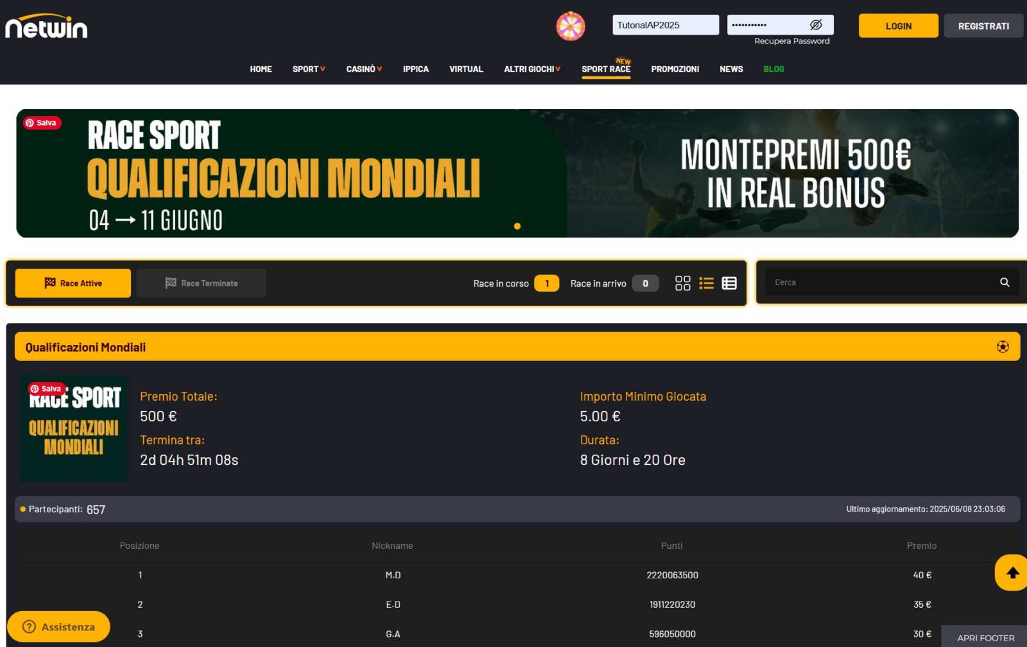Click the username field showing TutorialAP2025
The width and height of the screenshot is (1027, 647).
[x=665, y=25]
